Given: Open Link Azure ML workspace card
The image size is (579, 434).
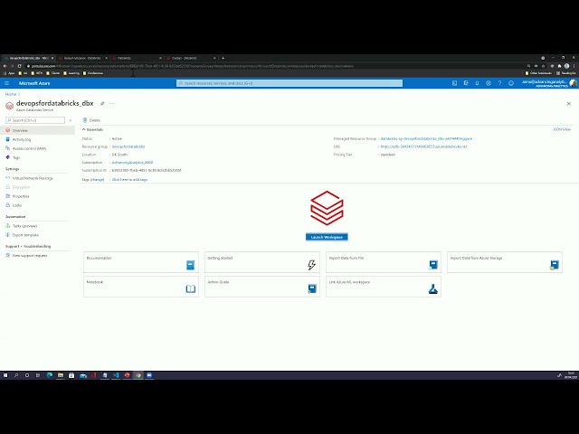Looking at the screenshot, I should [x=384, y=287].
